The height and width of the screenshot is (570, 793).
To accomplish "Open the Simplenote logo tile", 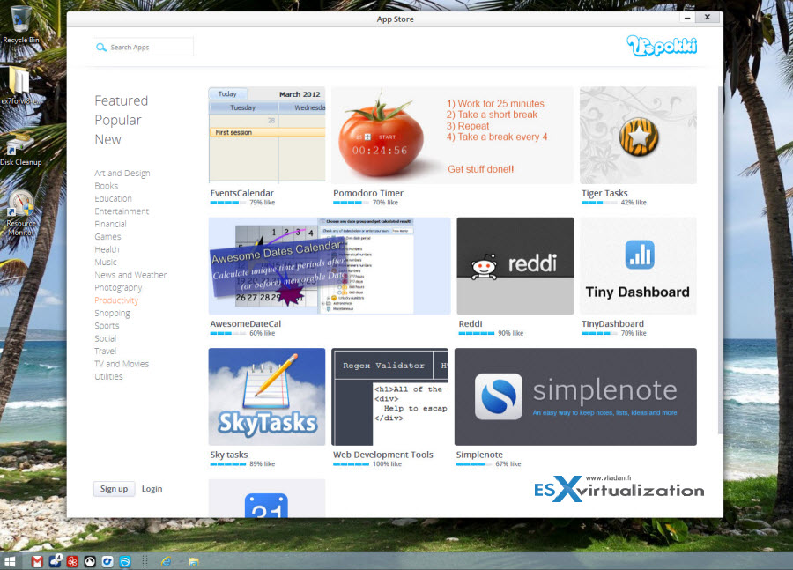I will (x=575, y=396).
